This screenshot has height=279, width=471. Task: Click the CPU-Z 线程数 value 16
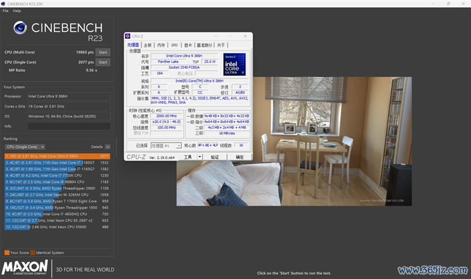pyautogui.click(x=241, y=145)
